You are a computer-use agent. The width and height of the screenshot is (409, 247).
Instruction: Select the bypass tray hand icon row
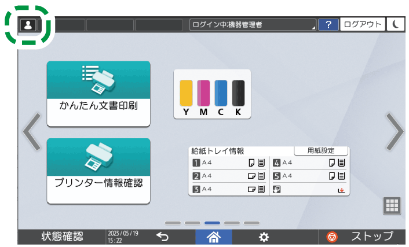[309, 189]
